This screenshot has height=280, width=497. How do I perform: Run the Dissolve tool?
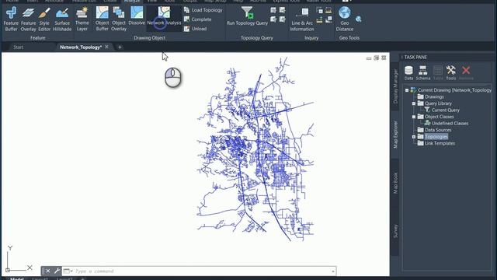tap(137, 16)
